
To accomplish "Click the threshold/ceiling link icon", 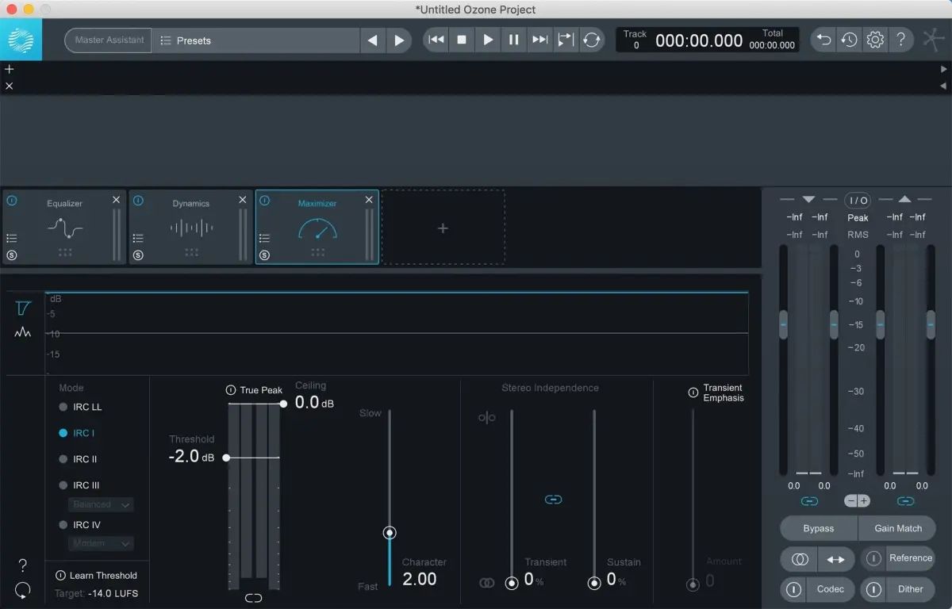I will [254, 598].
